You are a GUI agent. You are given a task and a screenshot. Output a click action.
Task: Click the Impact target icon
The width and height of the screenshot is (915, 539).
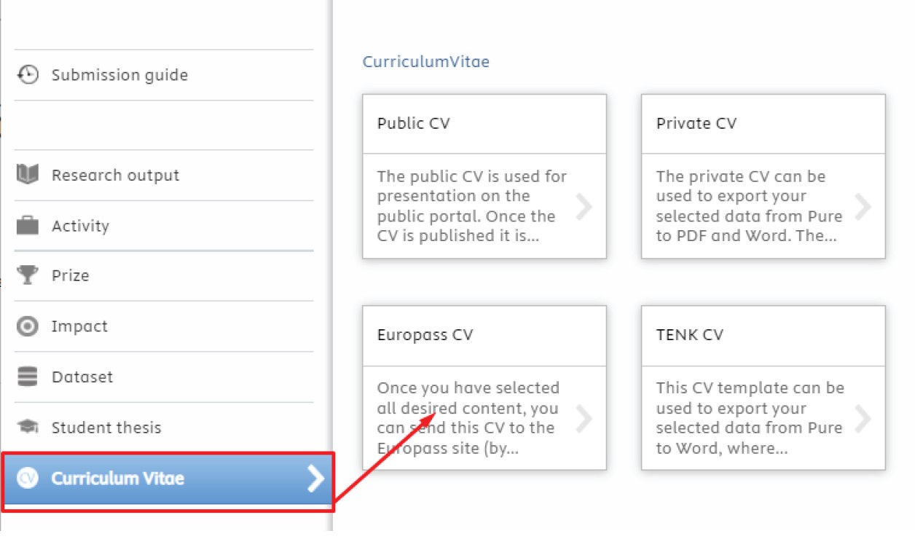[x=28, y=326]
